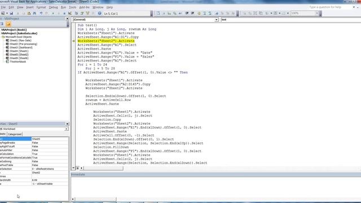This screenshot has height=203, width=361.
Task: Click the Complete Word icon in the Edit toolbar
Action: (x=180, y=14)
